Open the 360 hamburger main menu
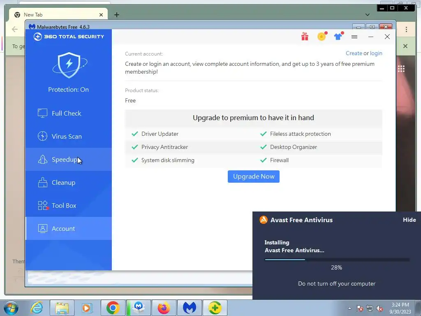The image size is (421, 316). (354, 37)
